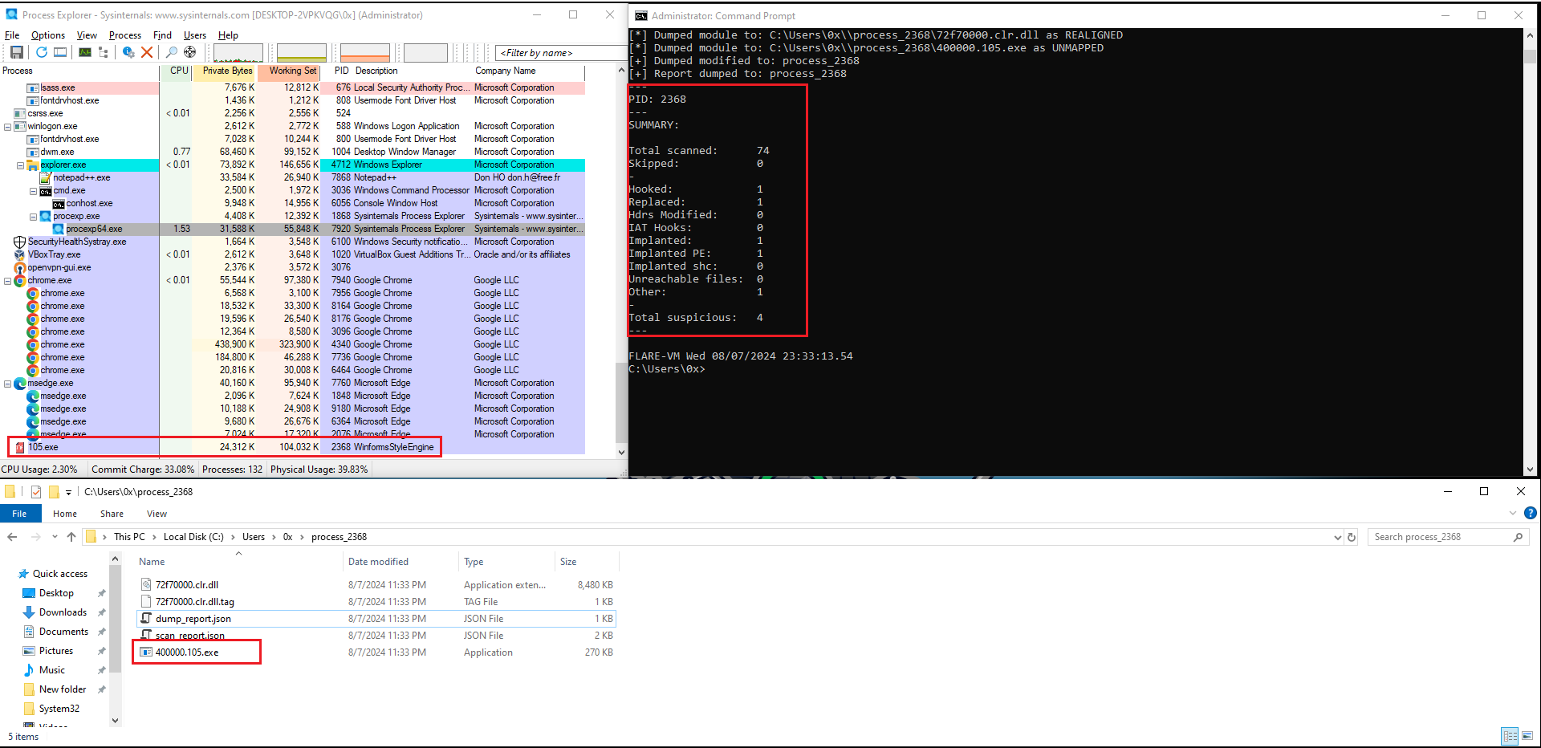Select the 72f70000.clr.dll file

(187, 585)
